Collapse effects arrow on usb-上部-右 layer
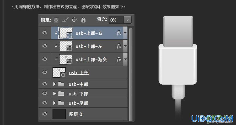Image resolution: width=236 pixels, height=125 pixels. coord(125,33)
